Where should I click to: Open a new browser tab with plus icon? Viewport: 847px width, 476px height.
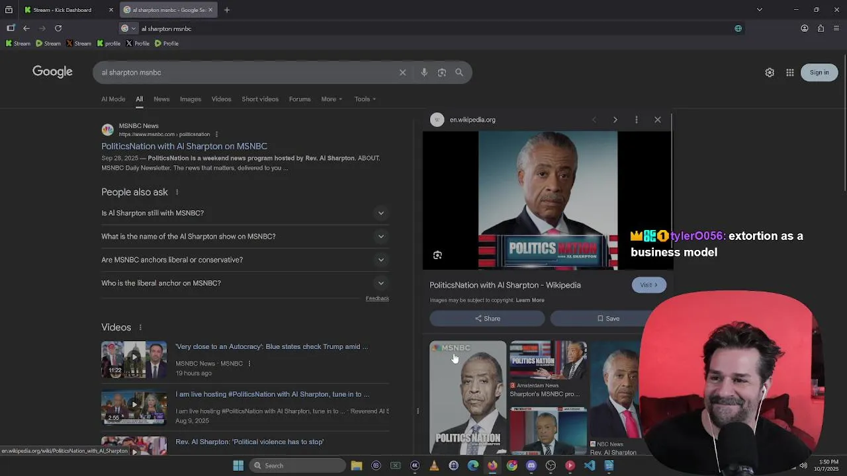(x=226, y=10)
